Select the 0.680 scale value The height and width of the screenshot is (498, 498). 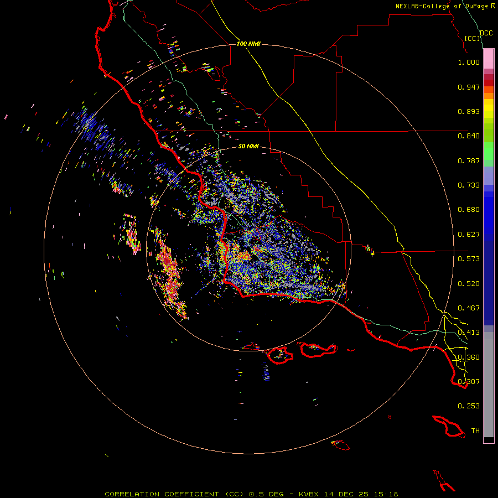469,210
